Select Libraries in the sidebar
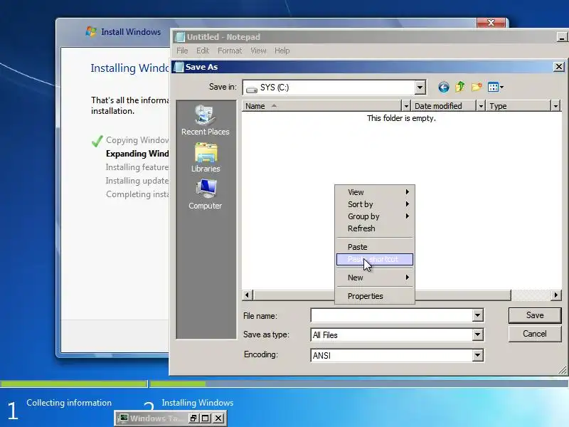 [206, 157]
